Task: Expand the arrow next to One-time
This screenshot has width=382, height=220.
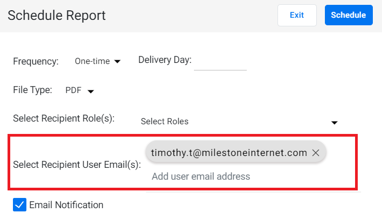Action: tap(117, 61)
